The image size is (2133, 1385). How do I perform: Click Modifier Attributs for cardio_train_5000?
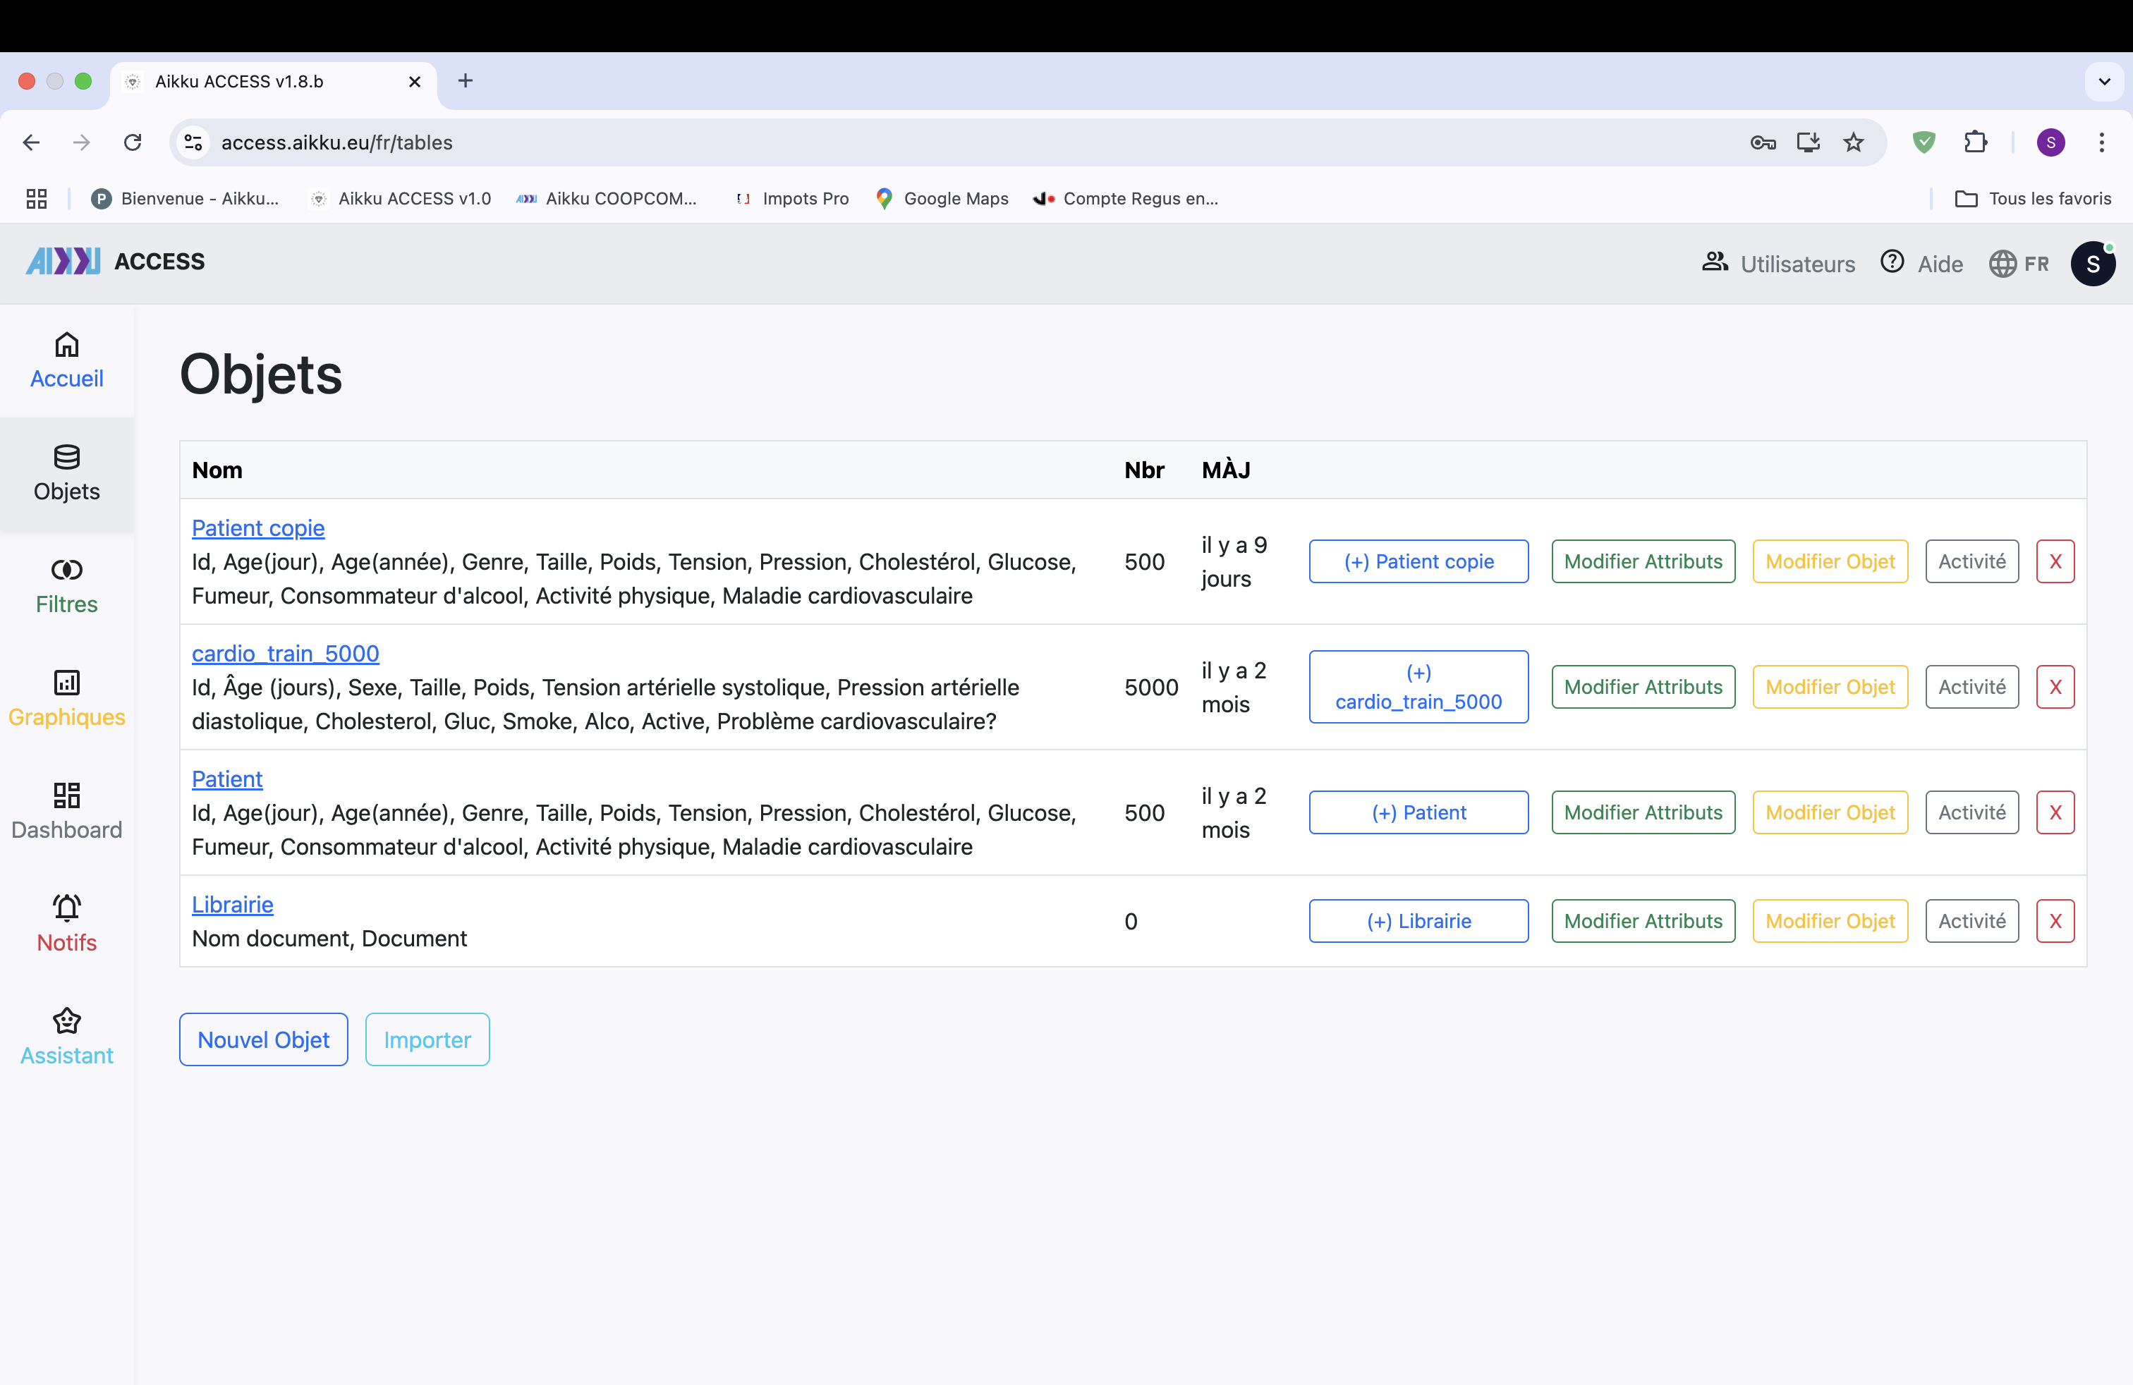[1643, 686]
